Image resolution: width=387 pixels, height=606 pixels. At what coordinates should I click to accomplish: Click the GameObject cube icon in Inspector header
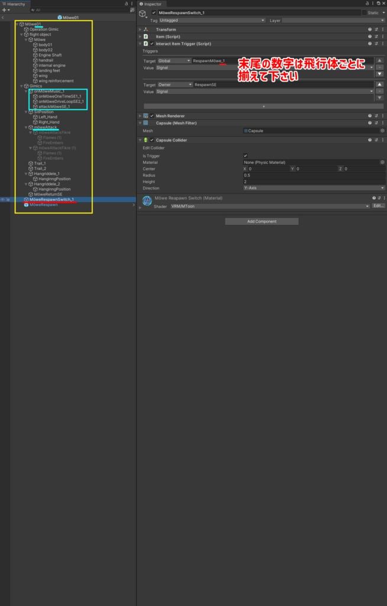142,14
